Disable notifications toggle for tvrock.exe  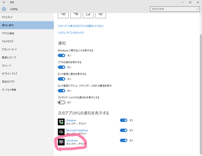click(x=124, y=141)
